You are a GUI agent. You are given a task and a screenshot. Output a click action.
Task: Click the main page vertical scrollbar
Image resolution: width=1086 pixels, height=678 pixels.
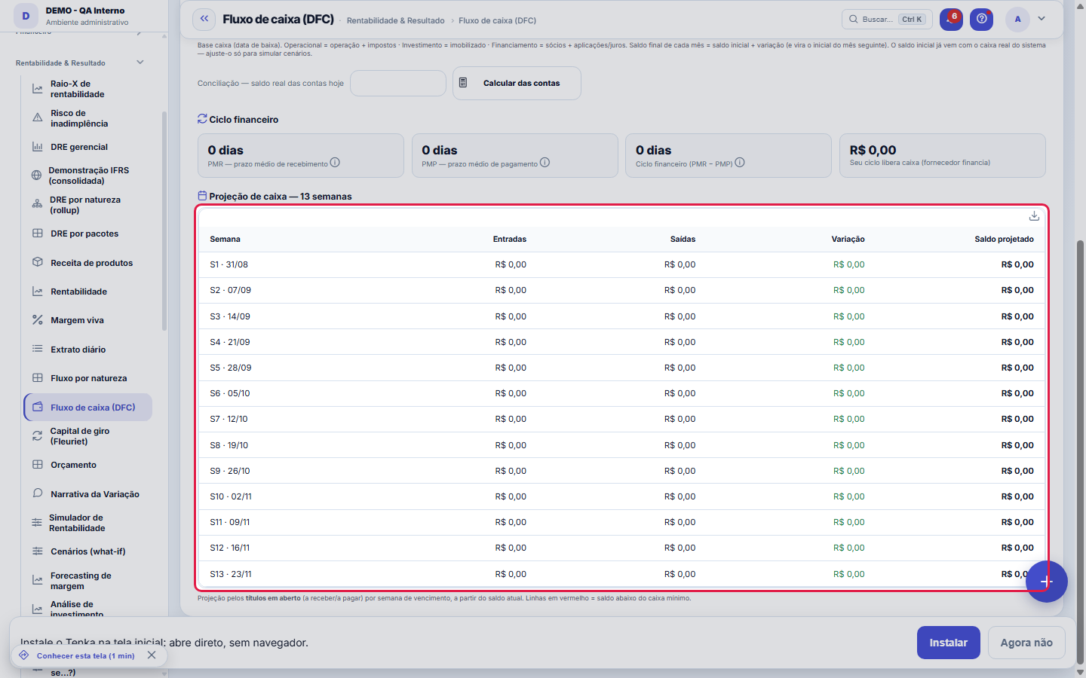click(x=1080, y=452)
